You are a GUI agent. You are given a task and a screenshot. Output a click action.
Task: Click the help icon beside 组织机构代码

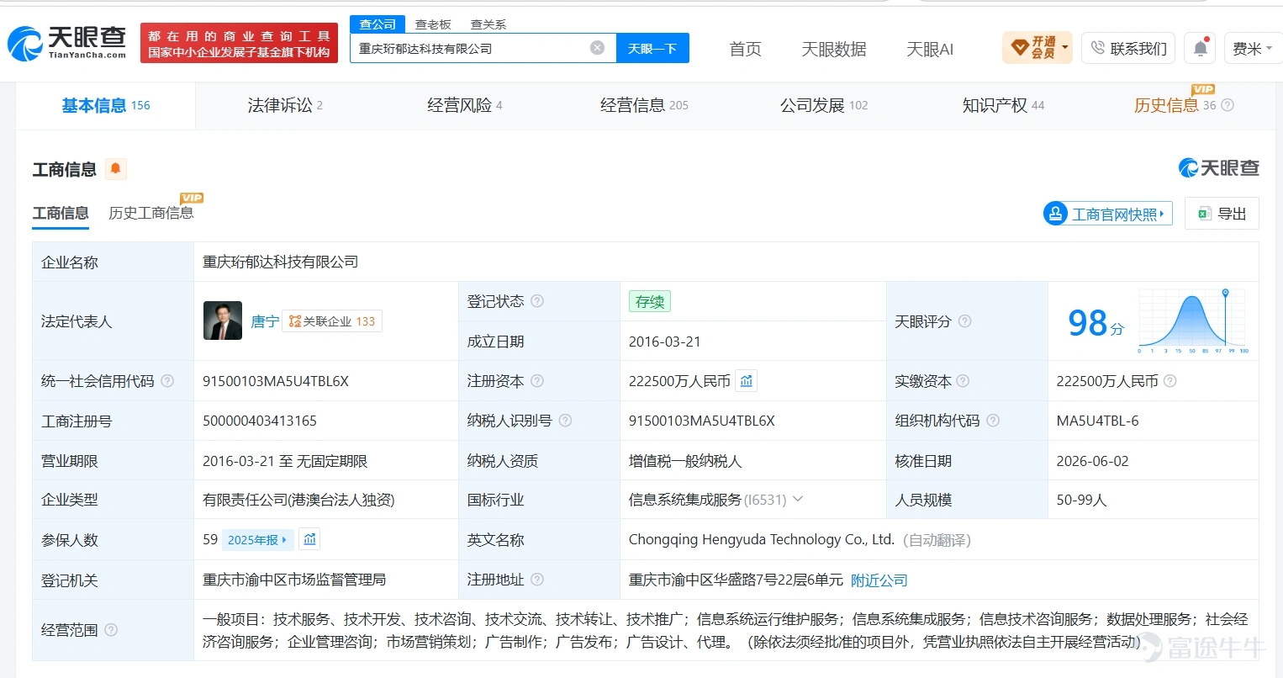pyautogui.click(x=993, y=421)
